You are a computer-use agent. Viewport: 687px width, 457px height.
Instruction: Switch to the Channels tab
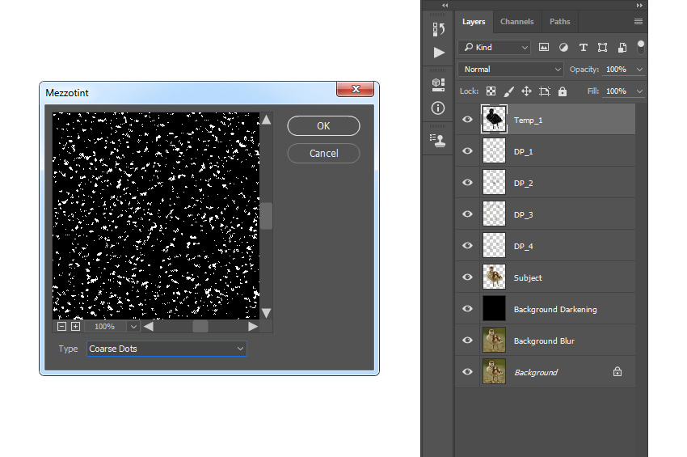(x=517, y=22)
